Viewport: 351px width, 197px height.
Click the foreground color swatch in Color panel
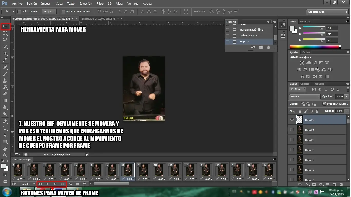(x=292, y=28)
